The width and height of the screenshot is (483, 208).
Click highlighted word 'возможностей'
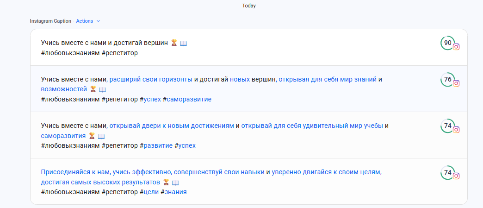(x=64, y=89)
